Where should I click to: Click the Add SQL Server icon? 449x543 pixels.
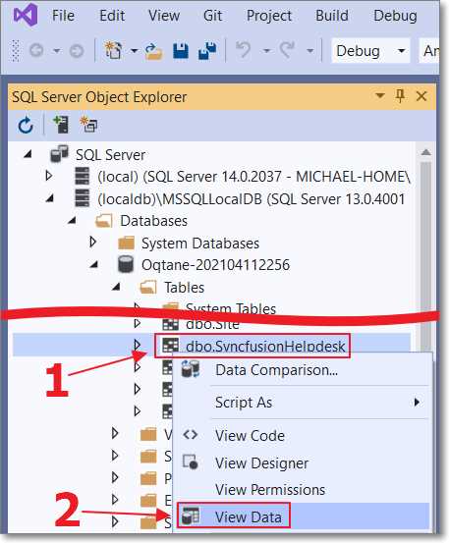[61, 125]
